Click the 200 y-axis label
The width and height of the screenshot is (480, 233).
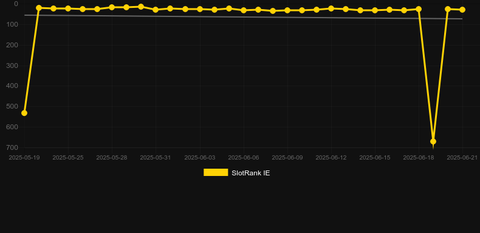coord(12,45)
